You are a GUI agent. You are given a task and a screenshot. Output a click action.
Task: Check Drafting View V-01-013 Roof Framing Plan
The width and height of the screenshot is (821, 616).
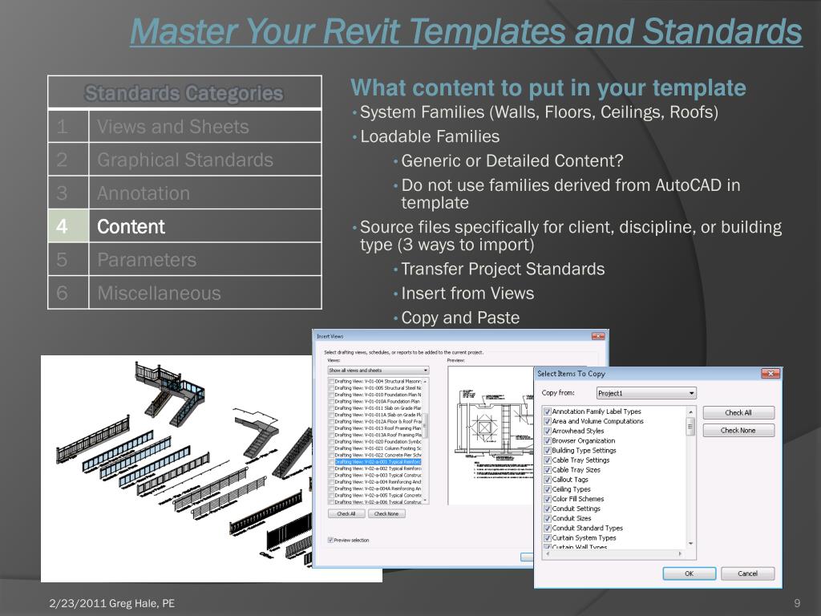[x=331, y=428]
